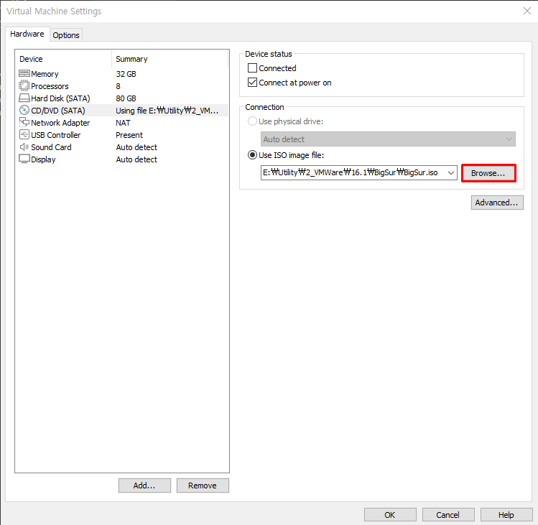Select the CD/DVD (SATA) disc icon
538x525 pixels.
pyautogui.click(x=24, y=110)
